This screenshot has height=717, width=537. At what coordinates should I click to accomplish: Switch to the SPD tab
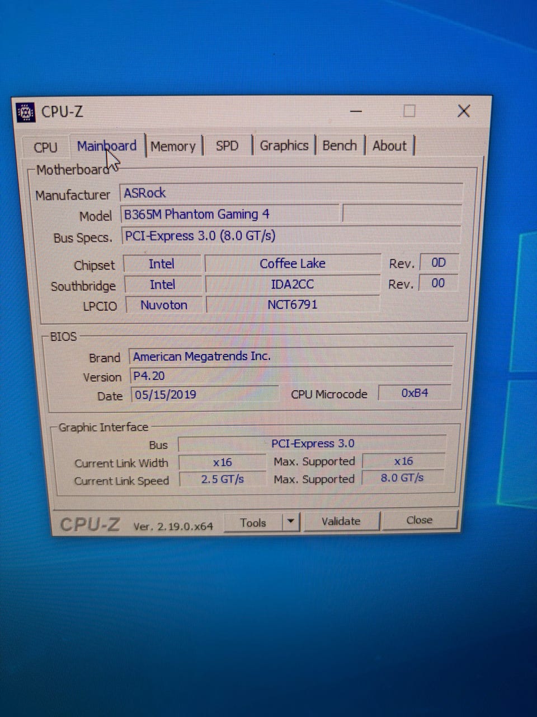pos(227,146)
